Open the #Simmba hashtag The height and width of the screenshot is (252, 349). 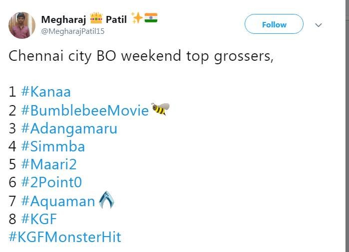(53, 146)
